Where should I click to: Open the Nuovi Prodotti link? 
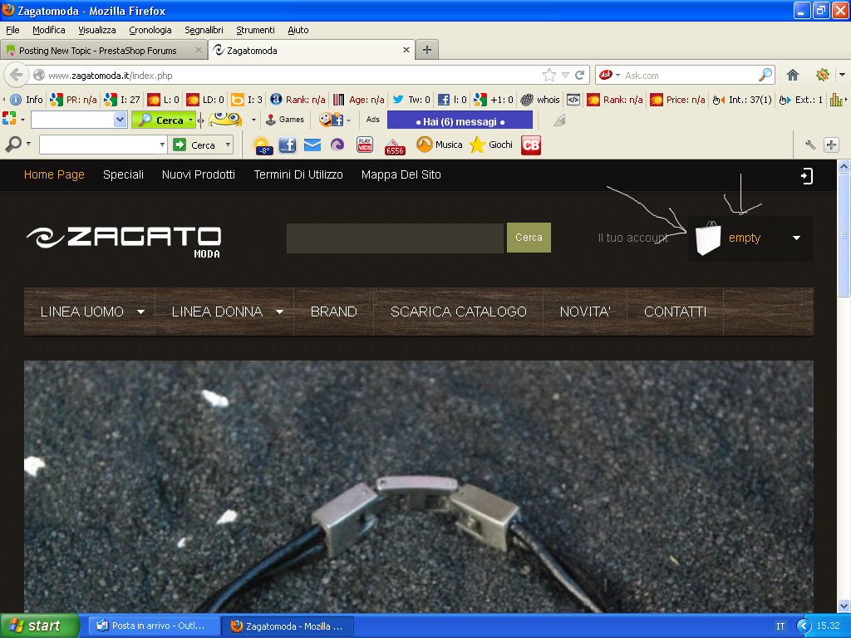(198, 174)
